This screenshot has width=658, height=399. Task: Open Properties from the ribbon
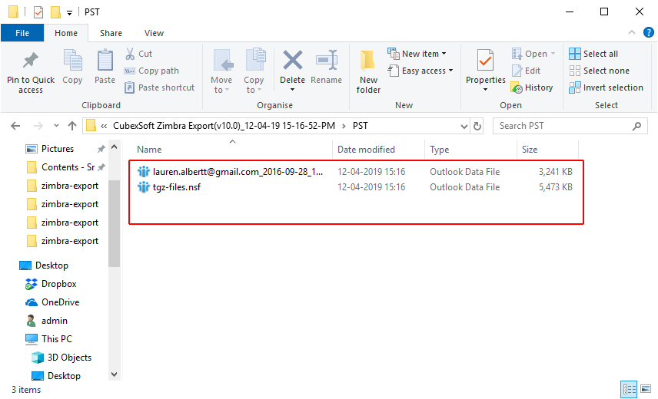click(x=485, y=61)
